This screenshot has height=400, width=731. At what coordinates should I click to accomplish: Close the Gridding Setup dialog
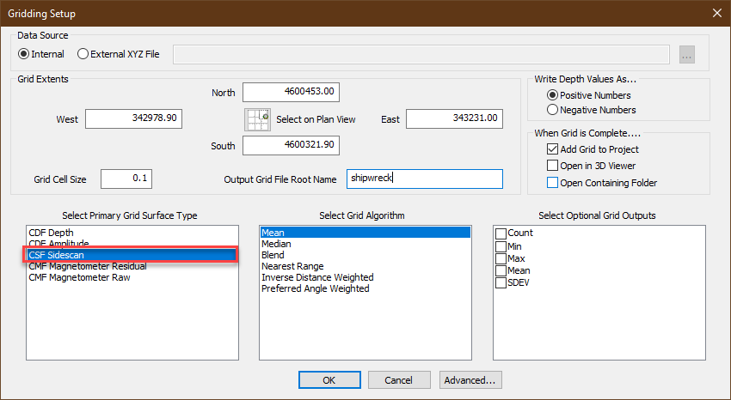pyautogui.click(x=716, y=13)
